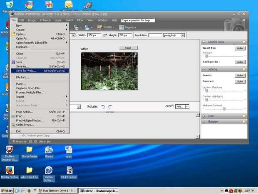This screenshot has height=194, width=258.
Task: Click the red McAfee tray icon
Action: (x=231, y=191)
